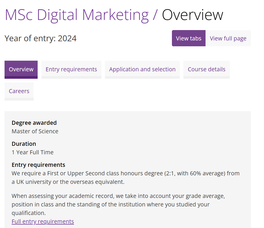This screenshot has width=264, height=228.
Task: Click the black "Overview" page title word
Action: point(192,15)
